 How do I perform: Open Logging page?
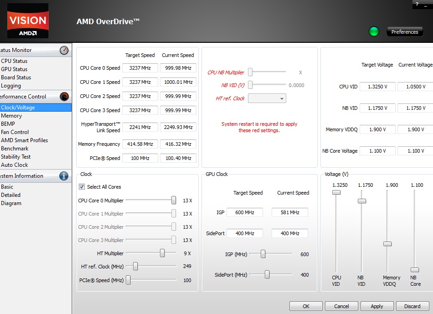click(11, 86)
